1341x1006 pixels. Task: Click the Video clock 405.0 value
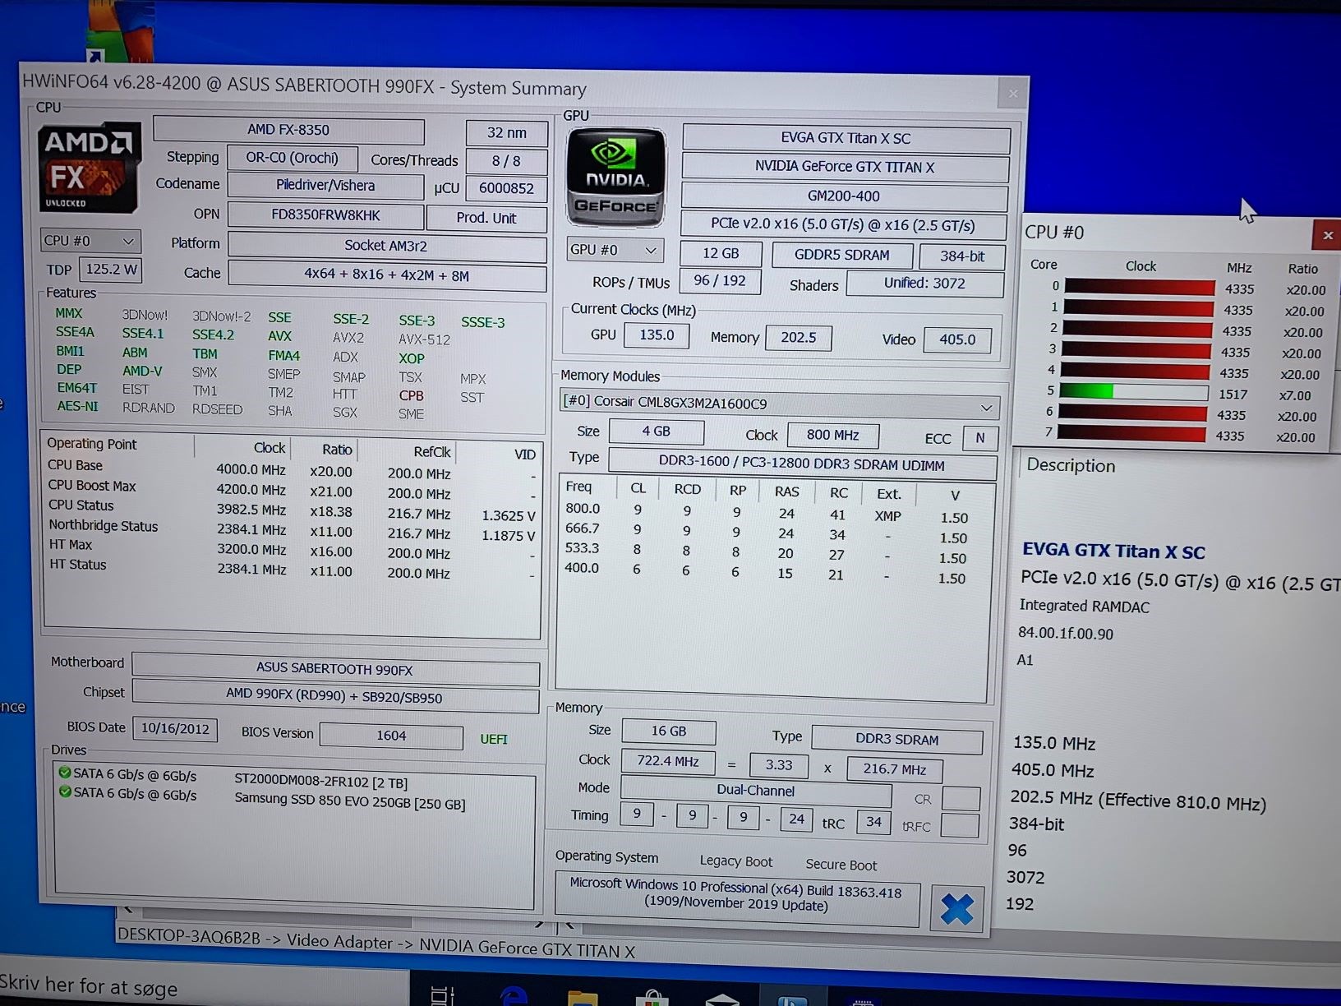957,339
